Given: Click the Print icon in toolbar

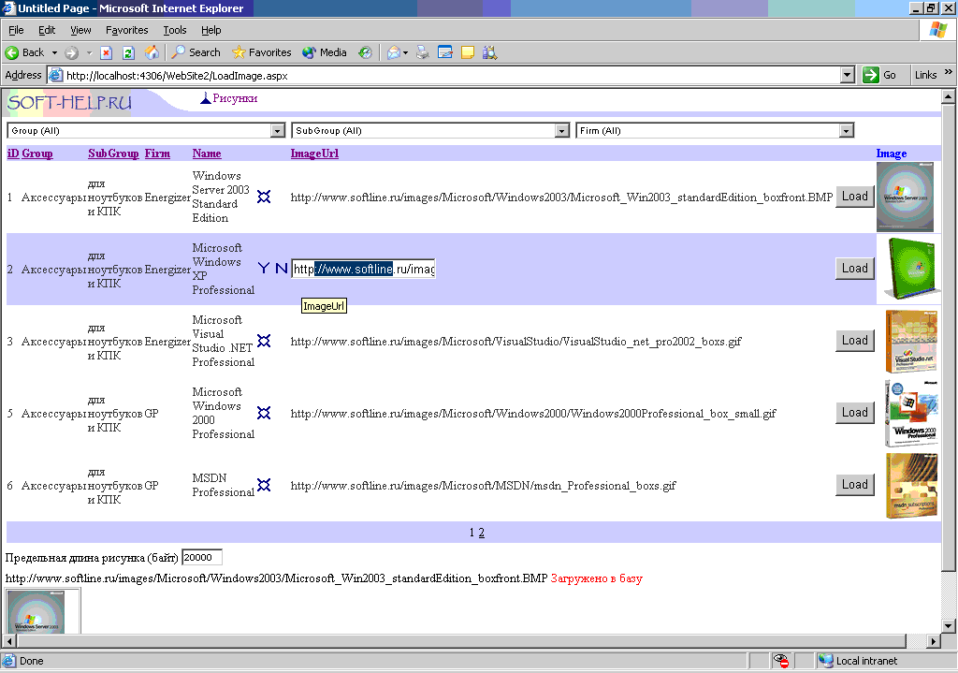Looking at the screenshot, I should coord(423,52).
